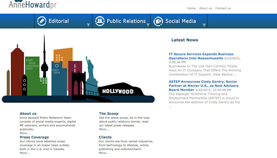Click the Social Media chat icon
Image resolution: width=277 pixels, height=158 pixels.
[x=158, y=21]
